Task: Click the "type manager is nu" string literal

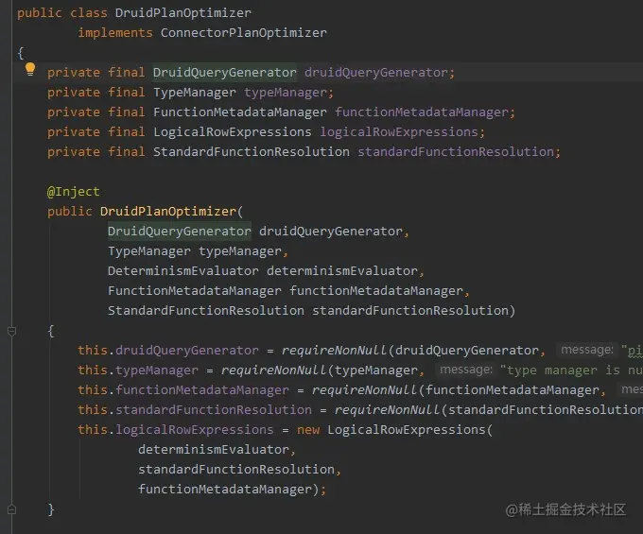Action: pos(571,370)
